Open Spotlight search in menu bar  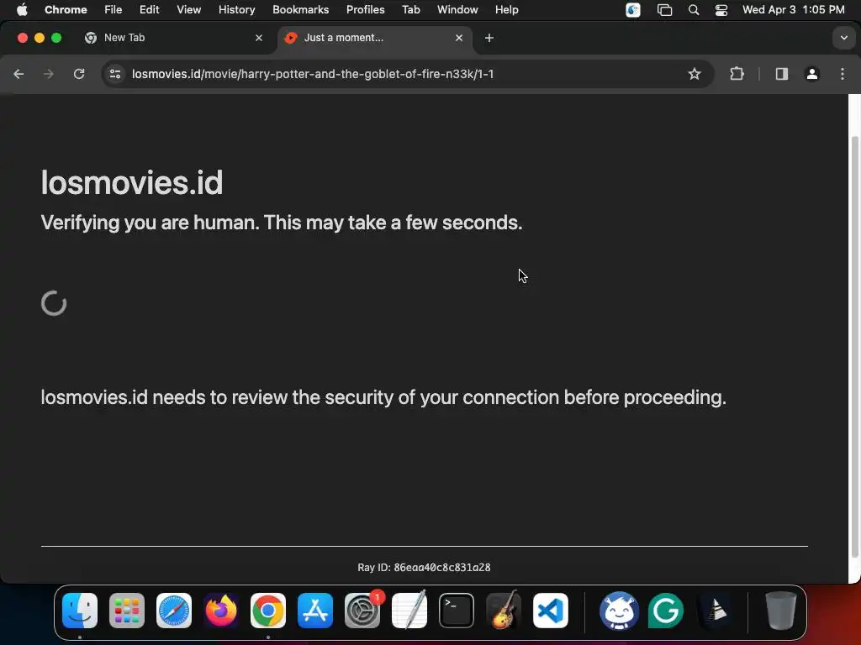pos(694,10)
